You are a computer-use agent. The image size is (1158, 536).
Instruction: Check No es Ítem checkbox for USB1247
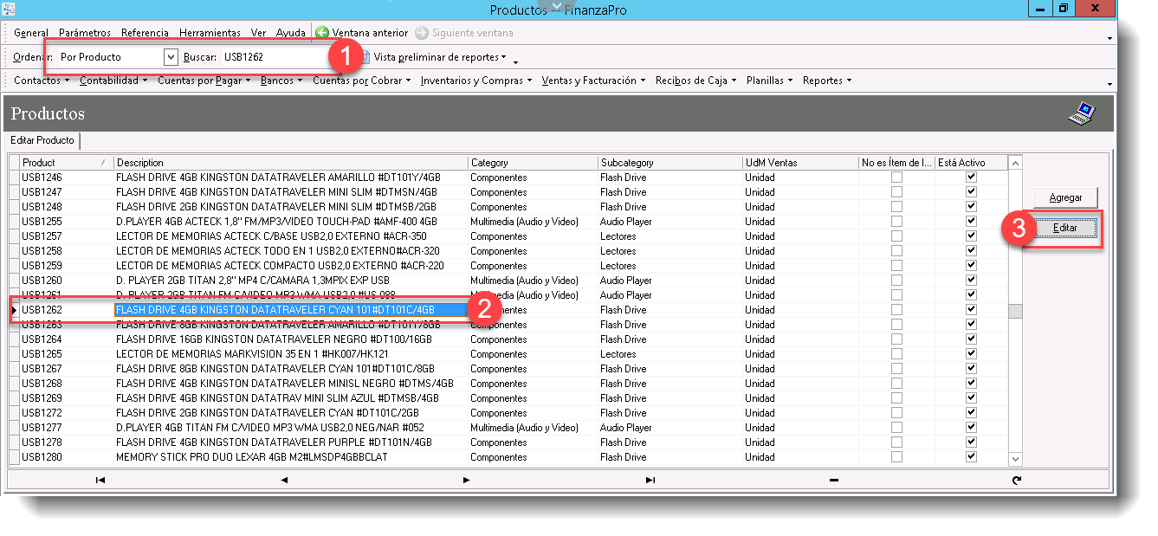(896, 192)
